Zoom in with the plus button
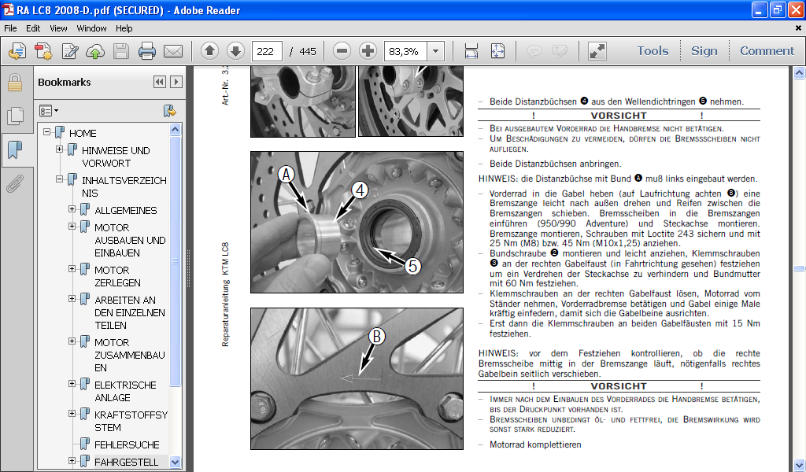806x472 pixels. tap(368, 52)
